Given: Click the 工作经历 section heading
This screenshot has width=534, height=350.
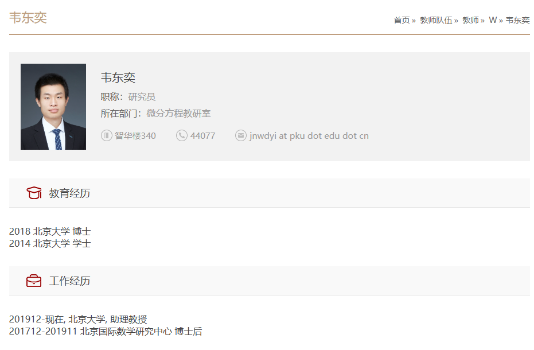Looking at the screenshot, I should tap(69, 281).
